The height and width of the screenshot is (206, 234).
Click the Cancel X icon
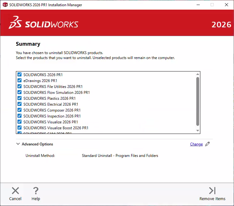(x=15, y=190)
